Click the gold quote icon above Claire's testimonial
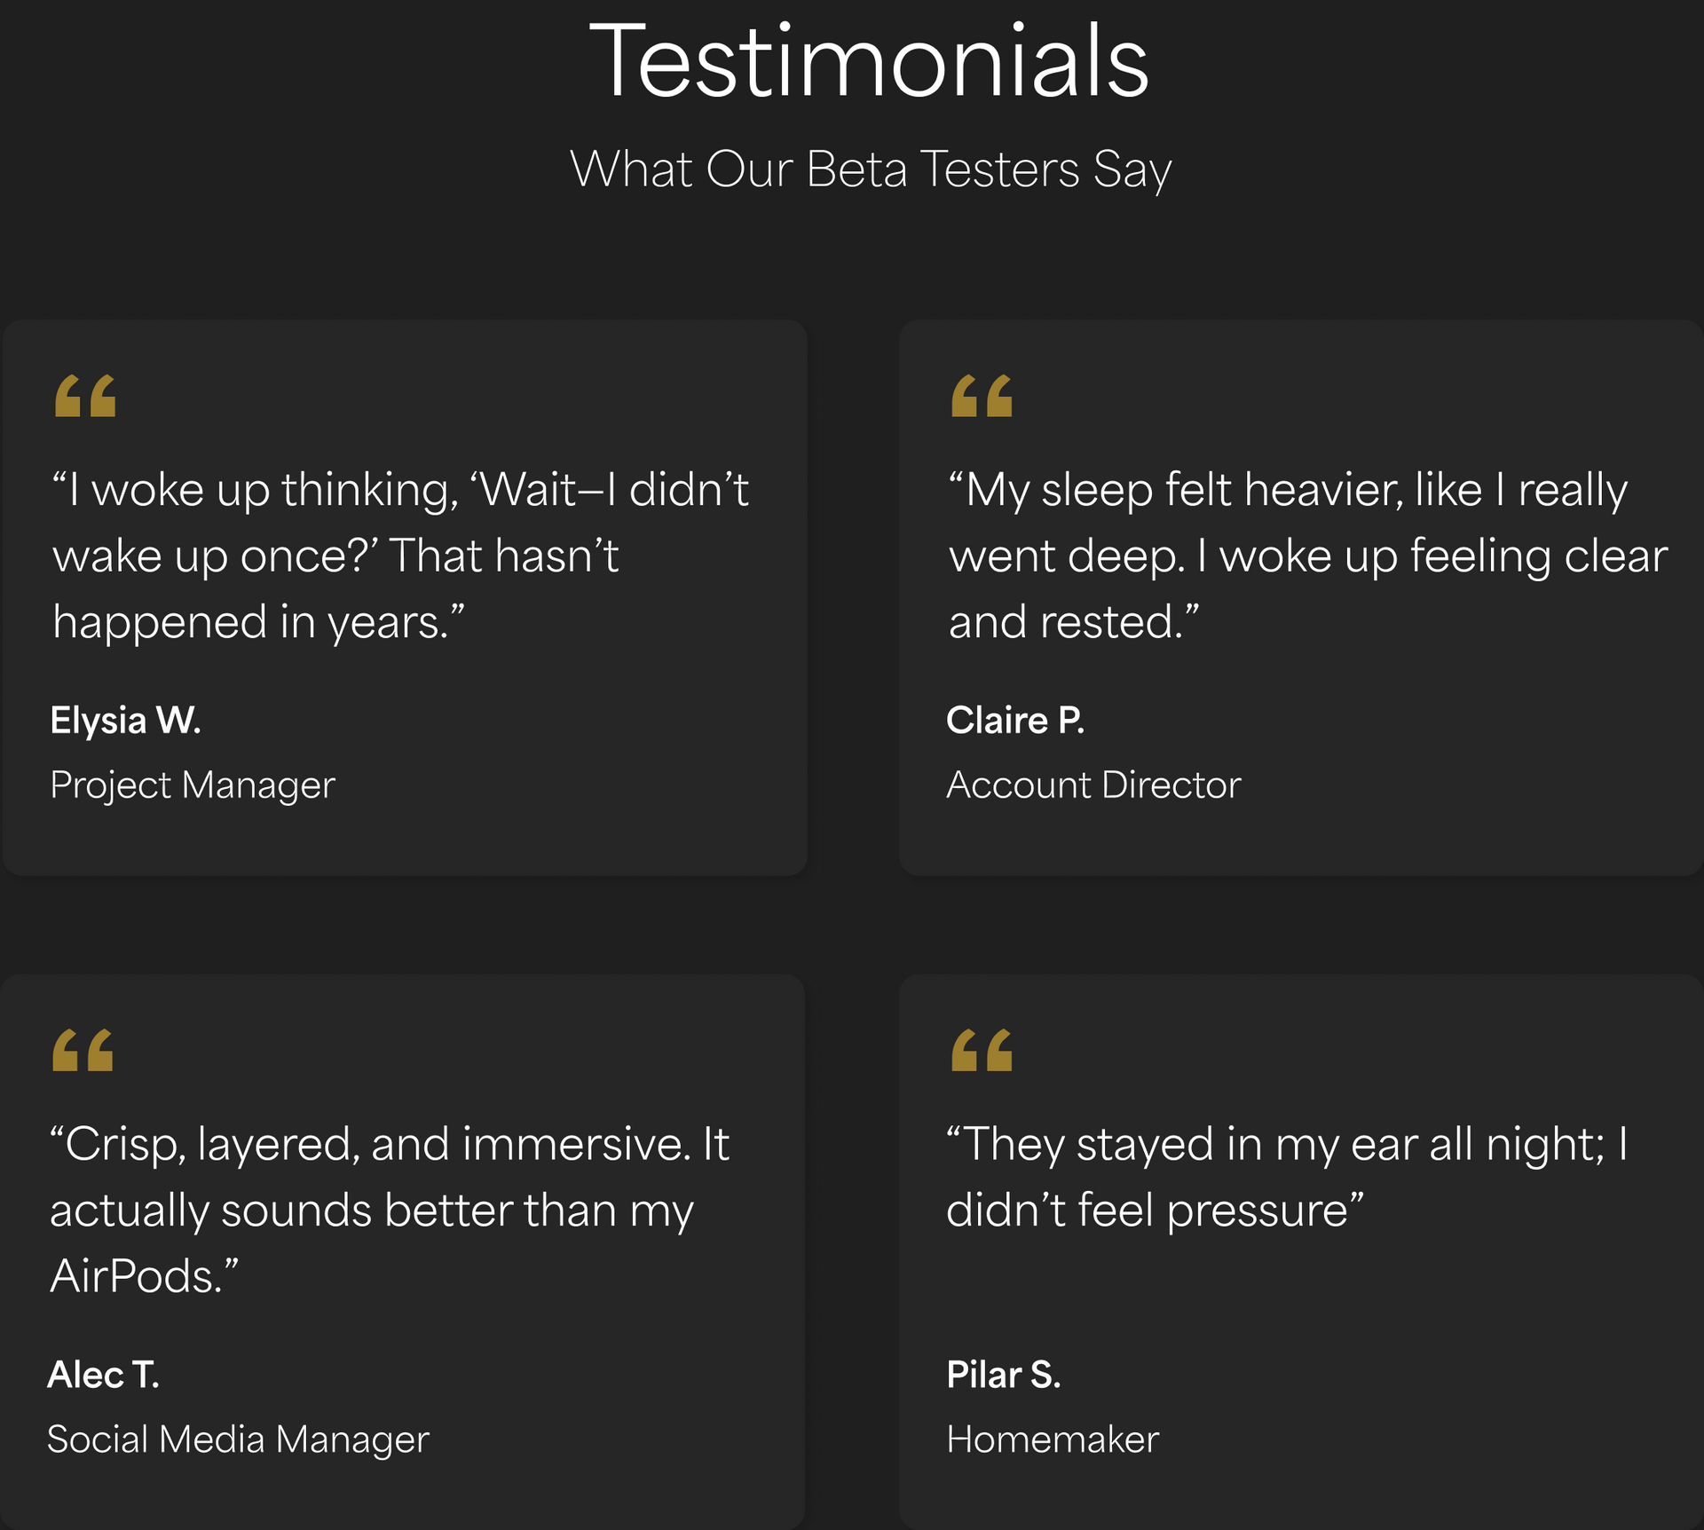The image size is (1704, 1530). [982, 396]
